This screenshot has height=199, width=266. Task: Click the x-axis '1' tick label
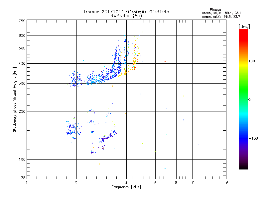pyautogui.click(x=27, y=183)
